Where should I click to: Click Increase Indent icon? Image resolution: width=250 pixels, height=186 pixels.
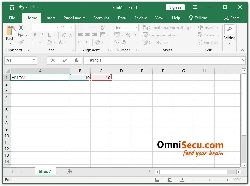[88, 42]
